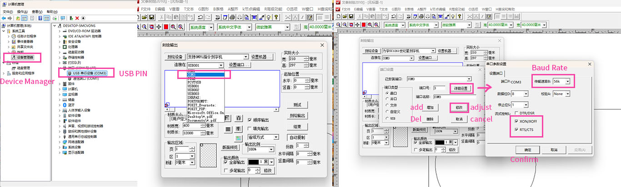621x187 pixels.
Task: Click 删除 button in 端口设置 dialog
Action: click(x=430, y=119)
